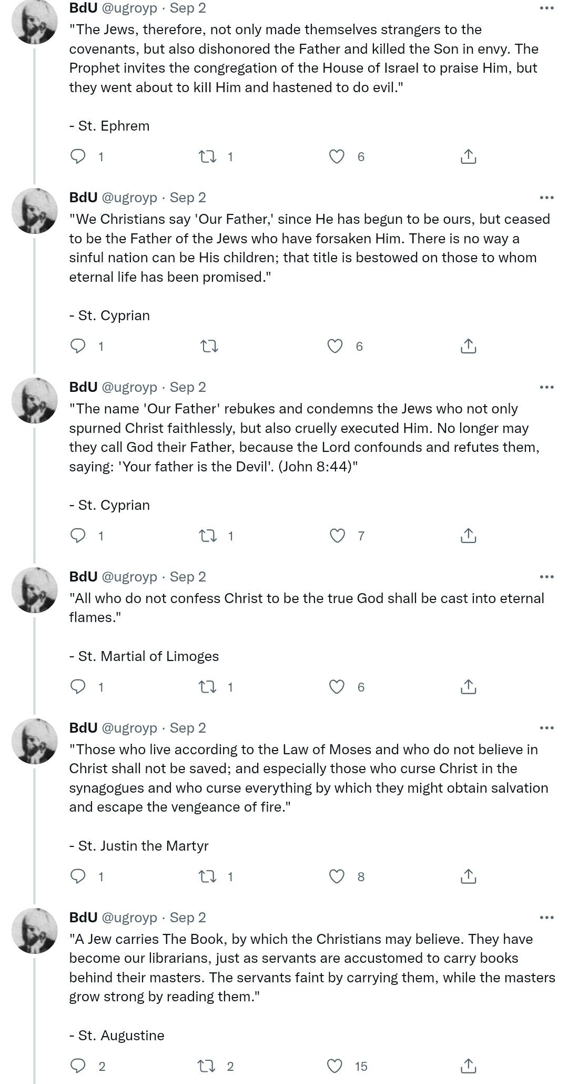
Task: Reply to the 'We Christians say' tweet
Action: 78,346
